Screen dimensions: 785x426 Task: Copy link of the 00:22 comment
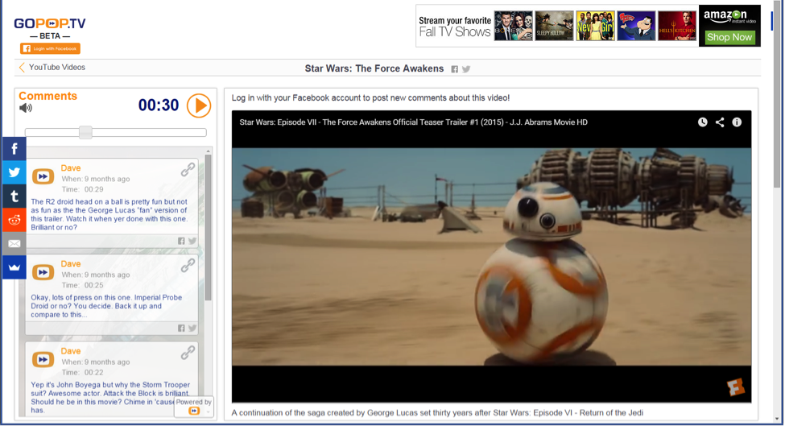pyautogui.click(x=188, y=353)
